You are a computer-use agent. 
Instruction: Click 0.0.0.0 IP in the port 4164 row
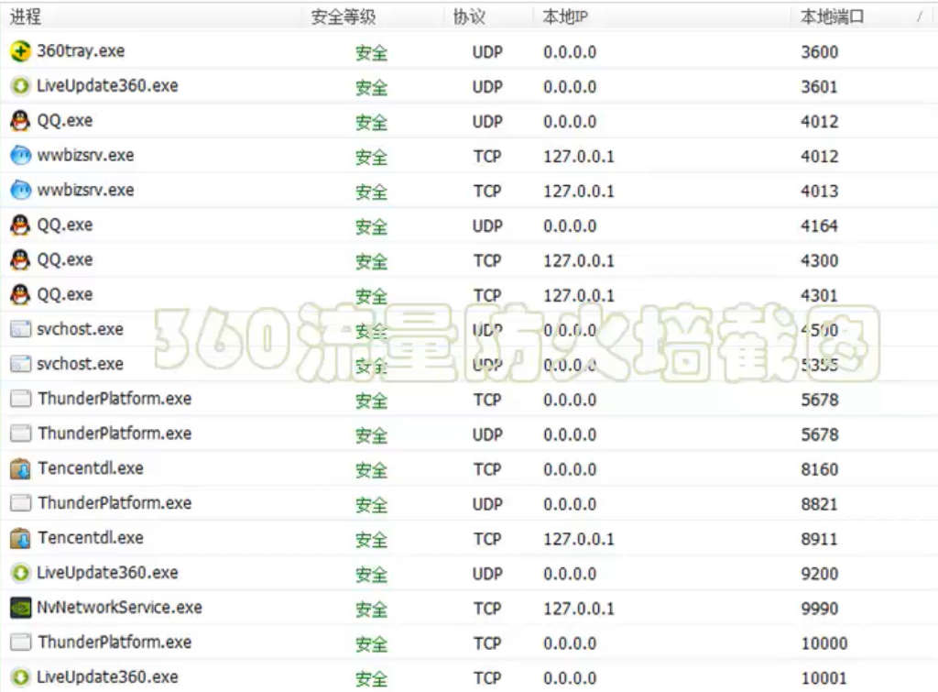(570, 225)
